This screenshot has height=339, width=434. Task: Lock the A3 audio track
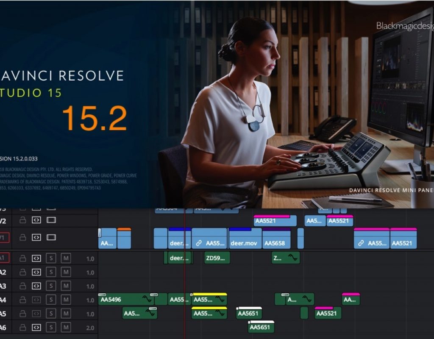coord(23,286)
